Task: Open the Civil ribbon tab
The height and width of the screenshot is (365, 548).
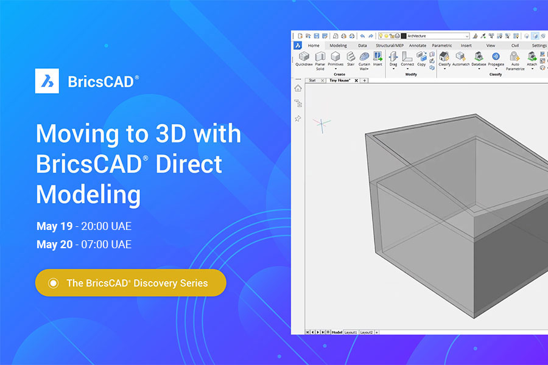Action: click(x=515, y=46)
